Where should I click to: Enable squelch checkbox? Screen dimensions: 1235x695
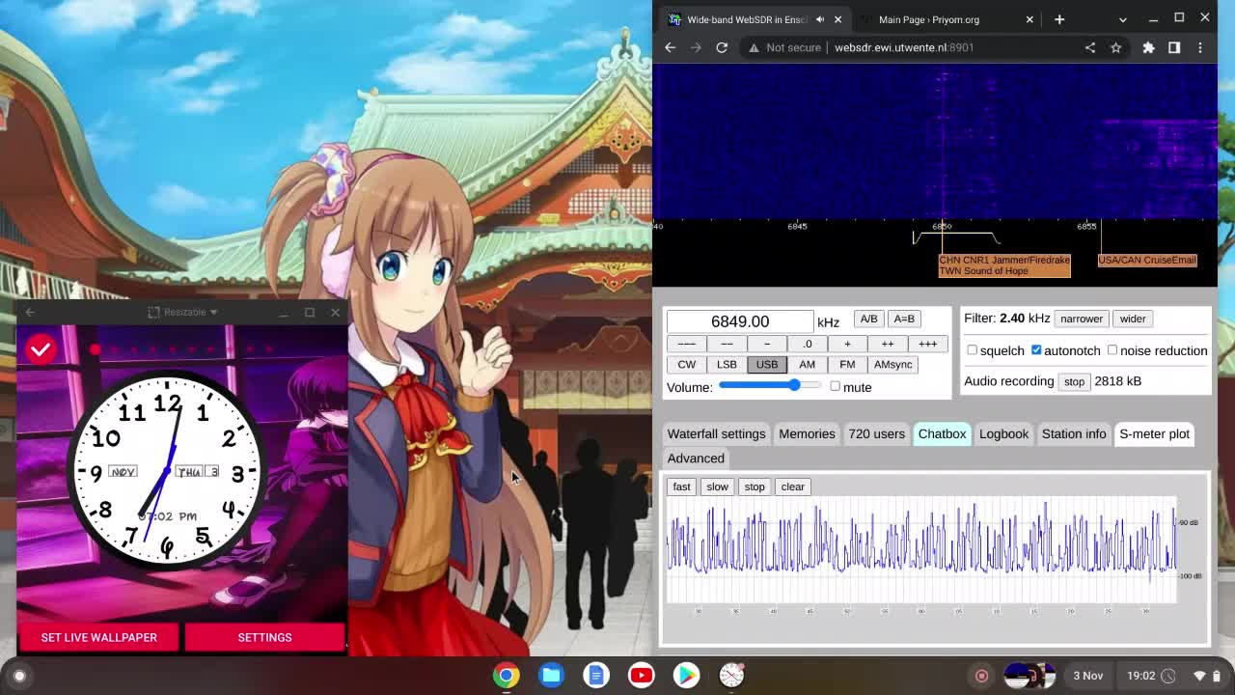coord(972,350)
